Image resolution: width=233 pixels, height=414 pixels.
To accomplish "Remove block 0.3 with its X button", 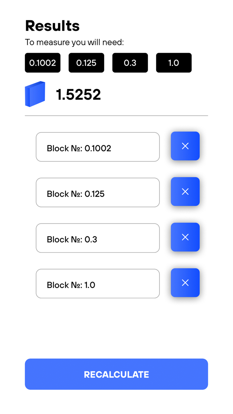I will pyautogui.click(x=185, y=237).
